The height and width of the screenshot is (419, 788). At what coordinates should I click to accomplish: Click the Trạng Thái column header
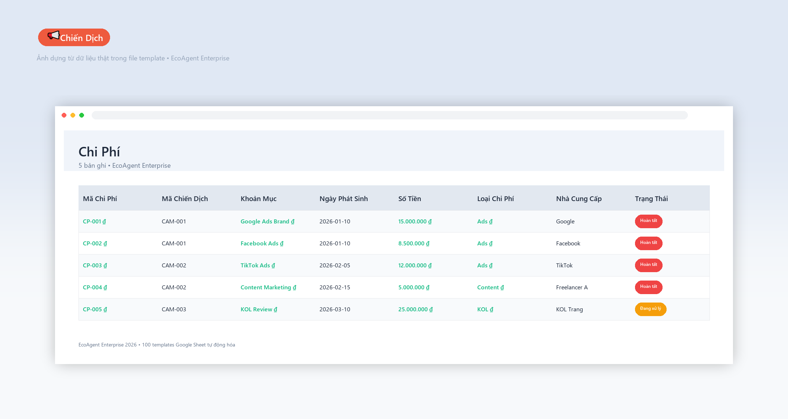tap(652, 199)
